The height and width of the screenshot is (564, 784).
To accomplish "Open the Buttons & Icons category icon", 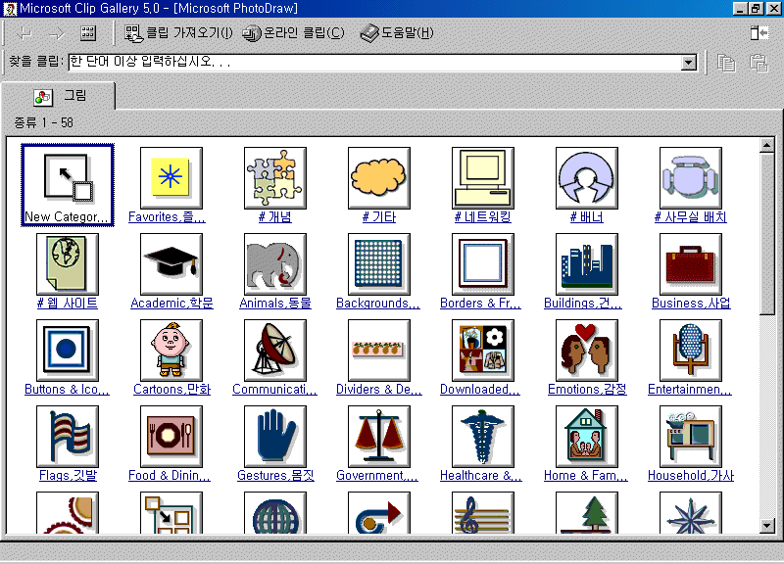I will coord(68,351).
